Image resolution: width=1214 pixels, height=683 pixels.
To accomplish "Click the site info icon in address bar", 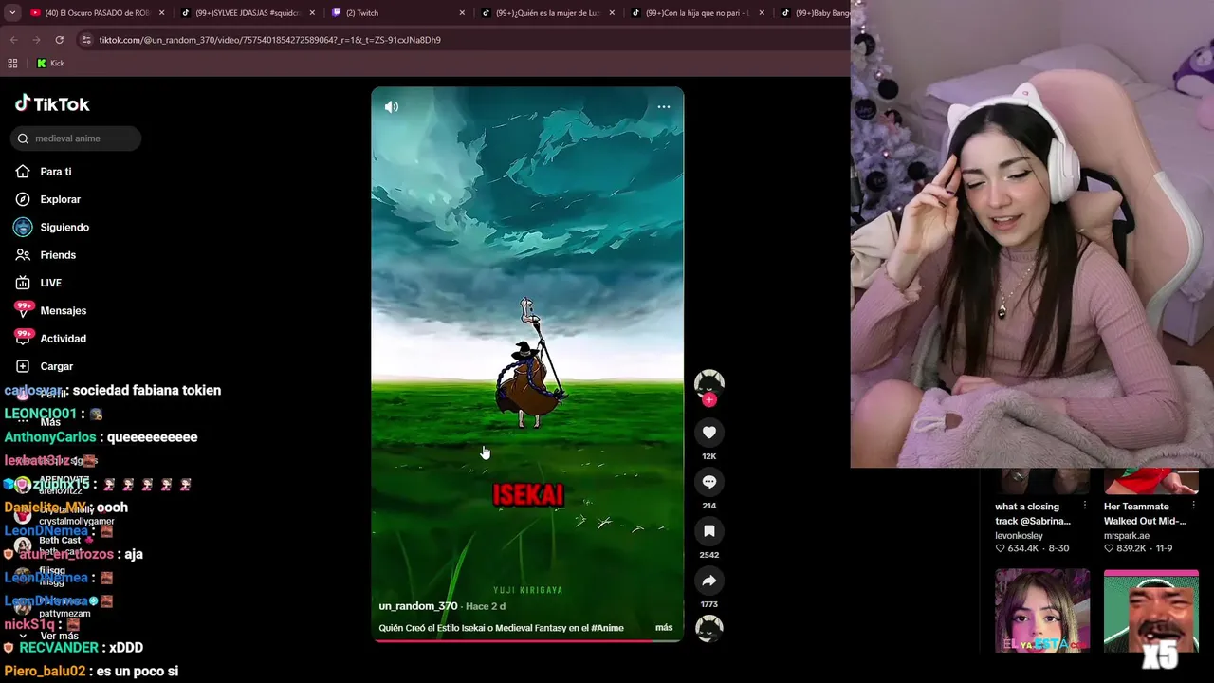I will click(x=86, y=40).
